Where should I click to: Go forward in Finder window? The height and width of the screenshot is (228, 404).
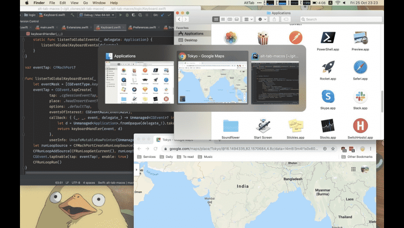click(x=185, y=19)
